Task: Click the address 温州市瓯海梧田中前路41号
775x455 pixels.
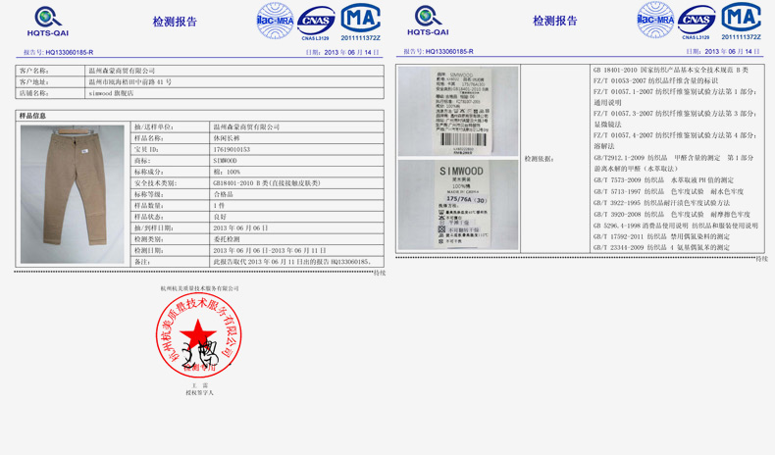Action: (130, 82)
